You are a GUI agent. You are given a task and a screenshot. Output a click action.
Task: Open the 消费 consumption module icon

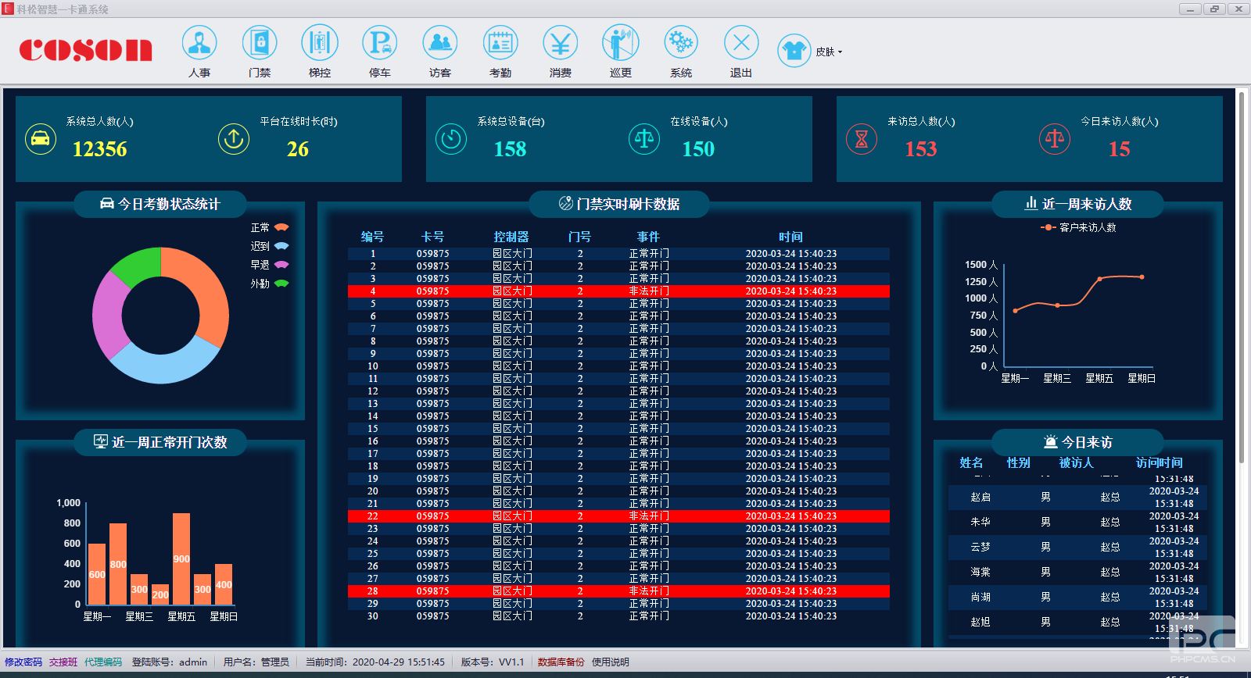[561, 44]
